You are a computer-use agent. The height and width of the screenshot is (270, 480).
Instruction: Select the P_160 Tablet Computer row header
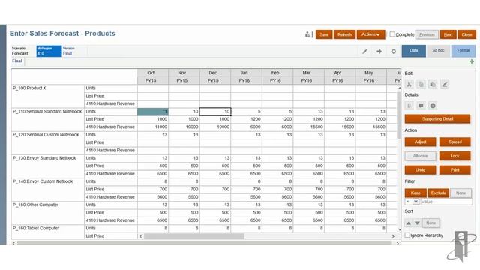[x=47, y=232]
